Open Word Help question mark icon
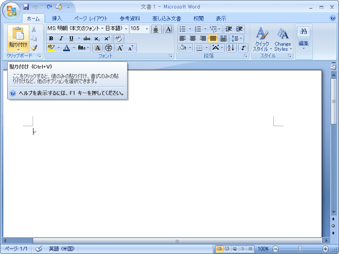Image resolution: width=339 pixels, height=254 pixels. (x=333, y=18)
